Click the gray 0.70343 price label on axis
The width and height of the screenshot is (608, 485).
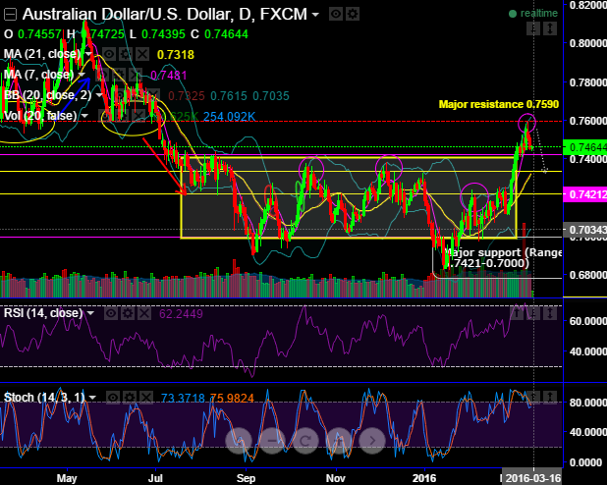(x=585, y=230)
